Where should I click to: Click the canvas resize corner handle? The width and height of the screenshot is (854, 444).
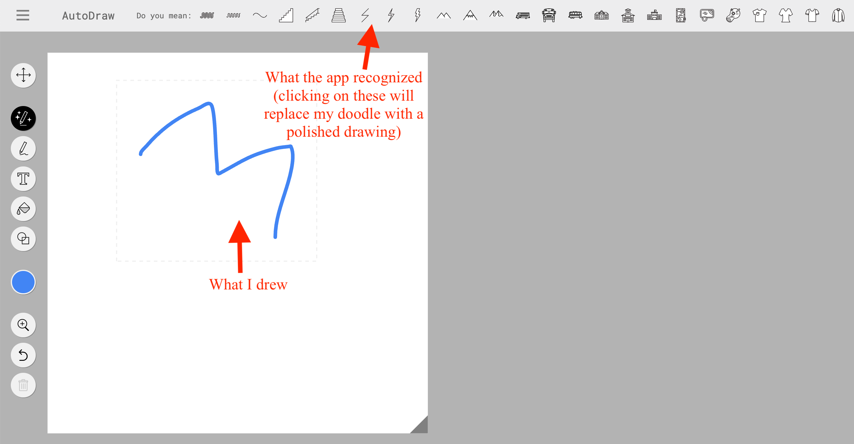point(421,427)
